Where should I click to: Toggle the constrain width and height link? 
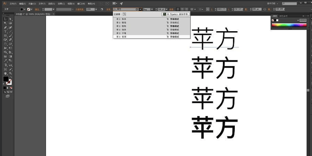tap(265, 9)
